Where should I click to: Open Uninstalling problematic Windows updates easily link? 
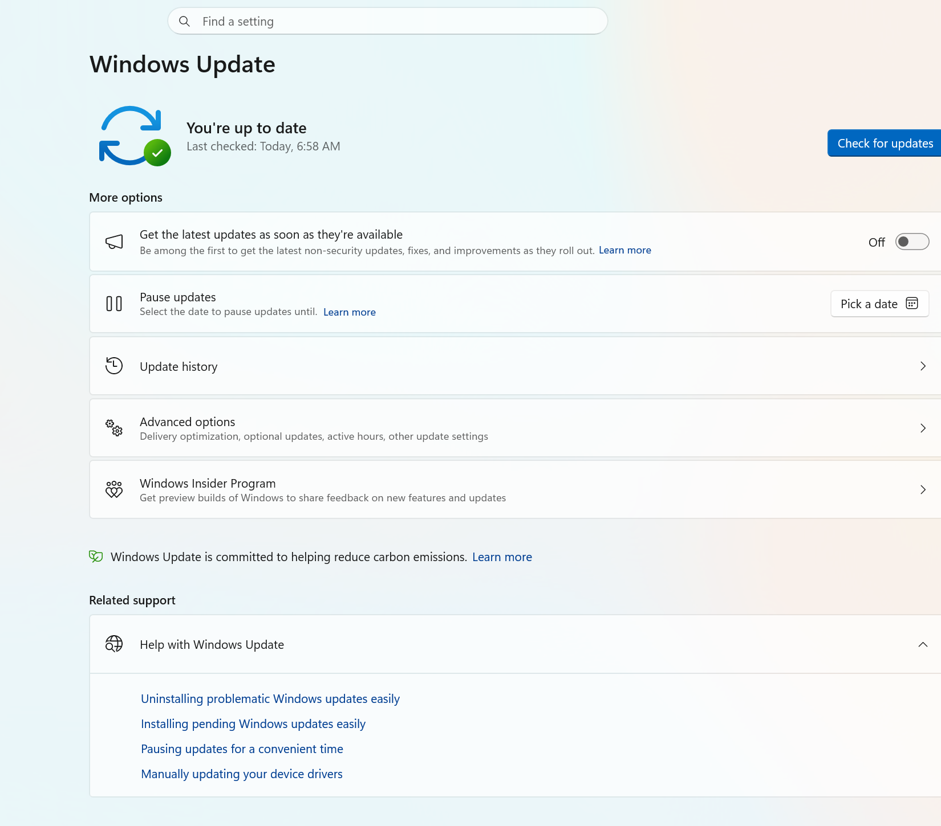click(x=270, y=699)
